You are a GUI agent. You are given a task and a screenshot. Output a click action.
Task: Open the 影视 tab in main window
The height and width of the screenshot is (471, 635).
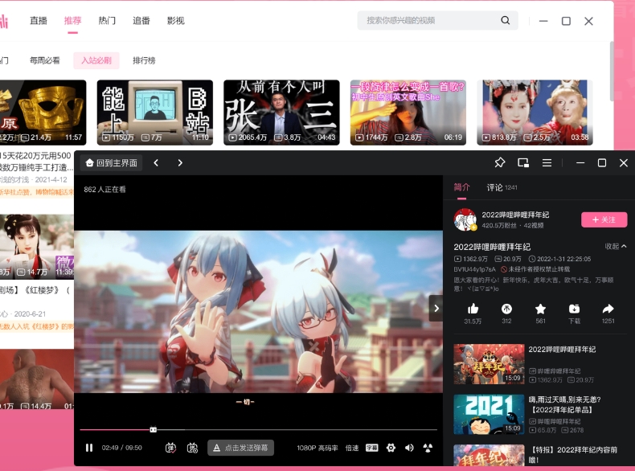pyautogui.click(x=176, y=21)
